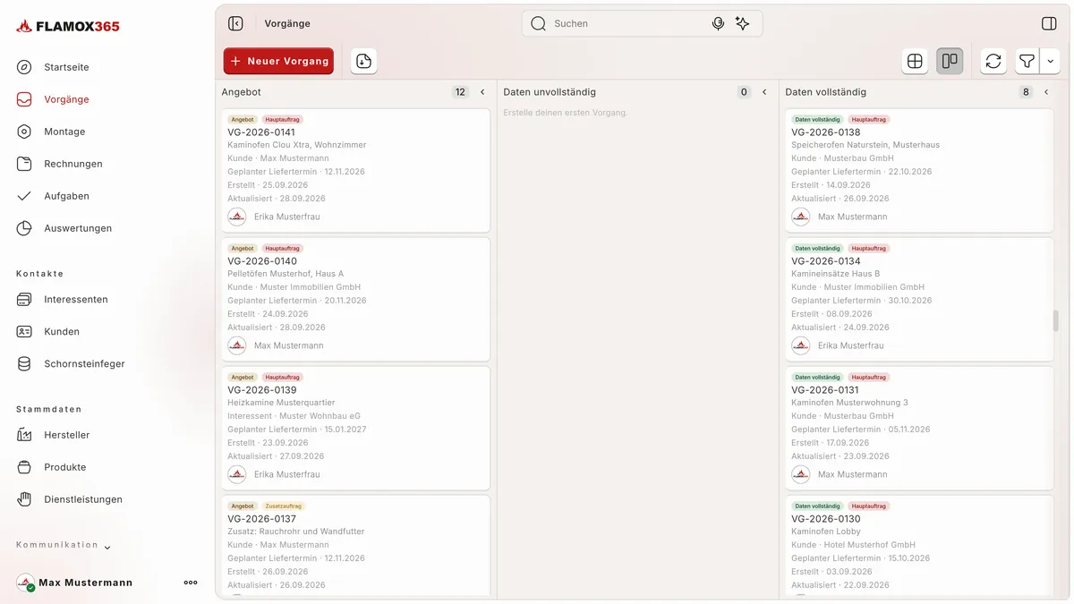The height and width of the screenshot is (604, 1074).
Task: Click the Aufgaben checkmark icon
Action: (x=25, y=196)
